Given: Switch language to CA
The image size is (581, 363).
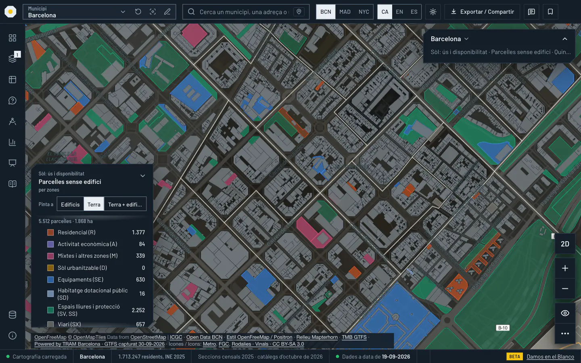Looking at the screenshot, I should pos(385,12).
